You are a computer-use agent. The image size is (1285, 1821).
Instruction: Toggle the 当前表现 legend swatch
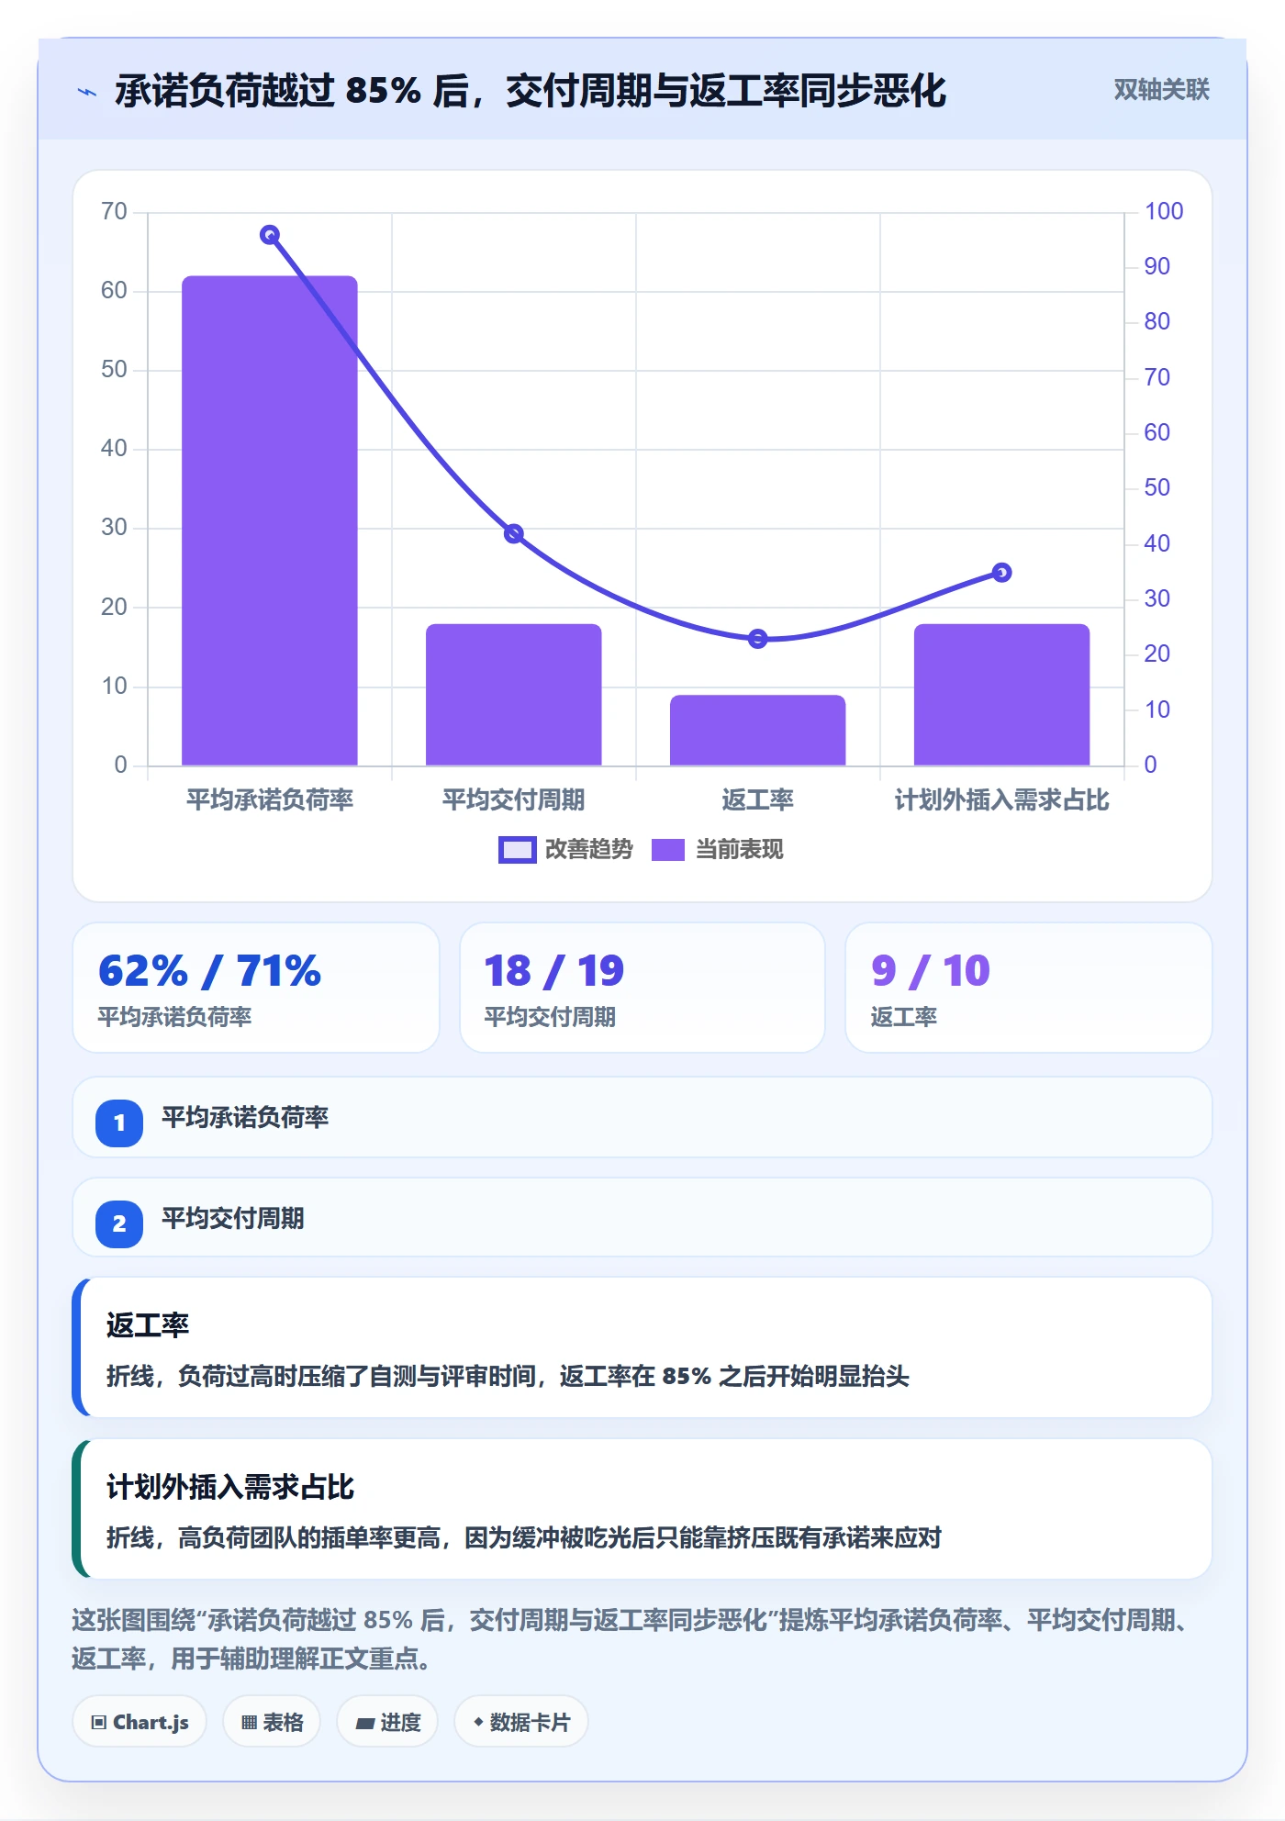668,850
